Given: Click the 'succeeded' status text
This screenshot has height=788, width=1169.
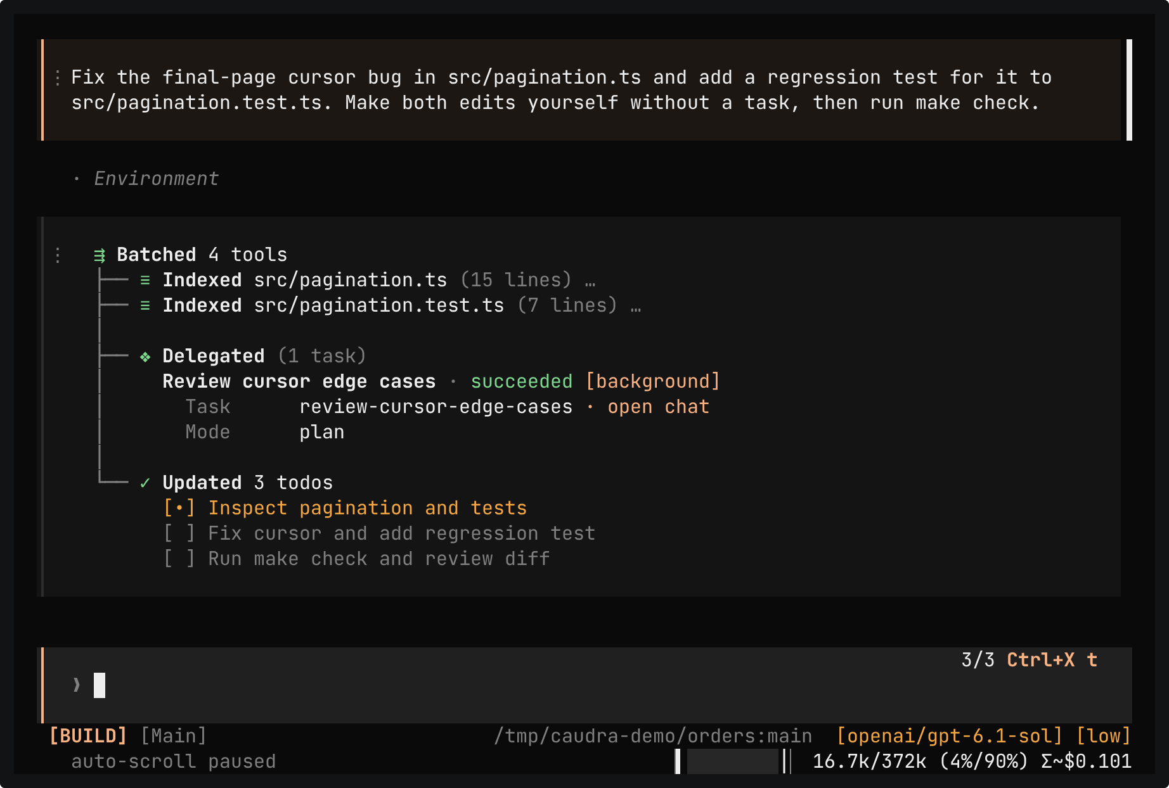Looking at the screenshot, I should tap(522, 381).
